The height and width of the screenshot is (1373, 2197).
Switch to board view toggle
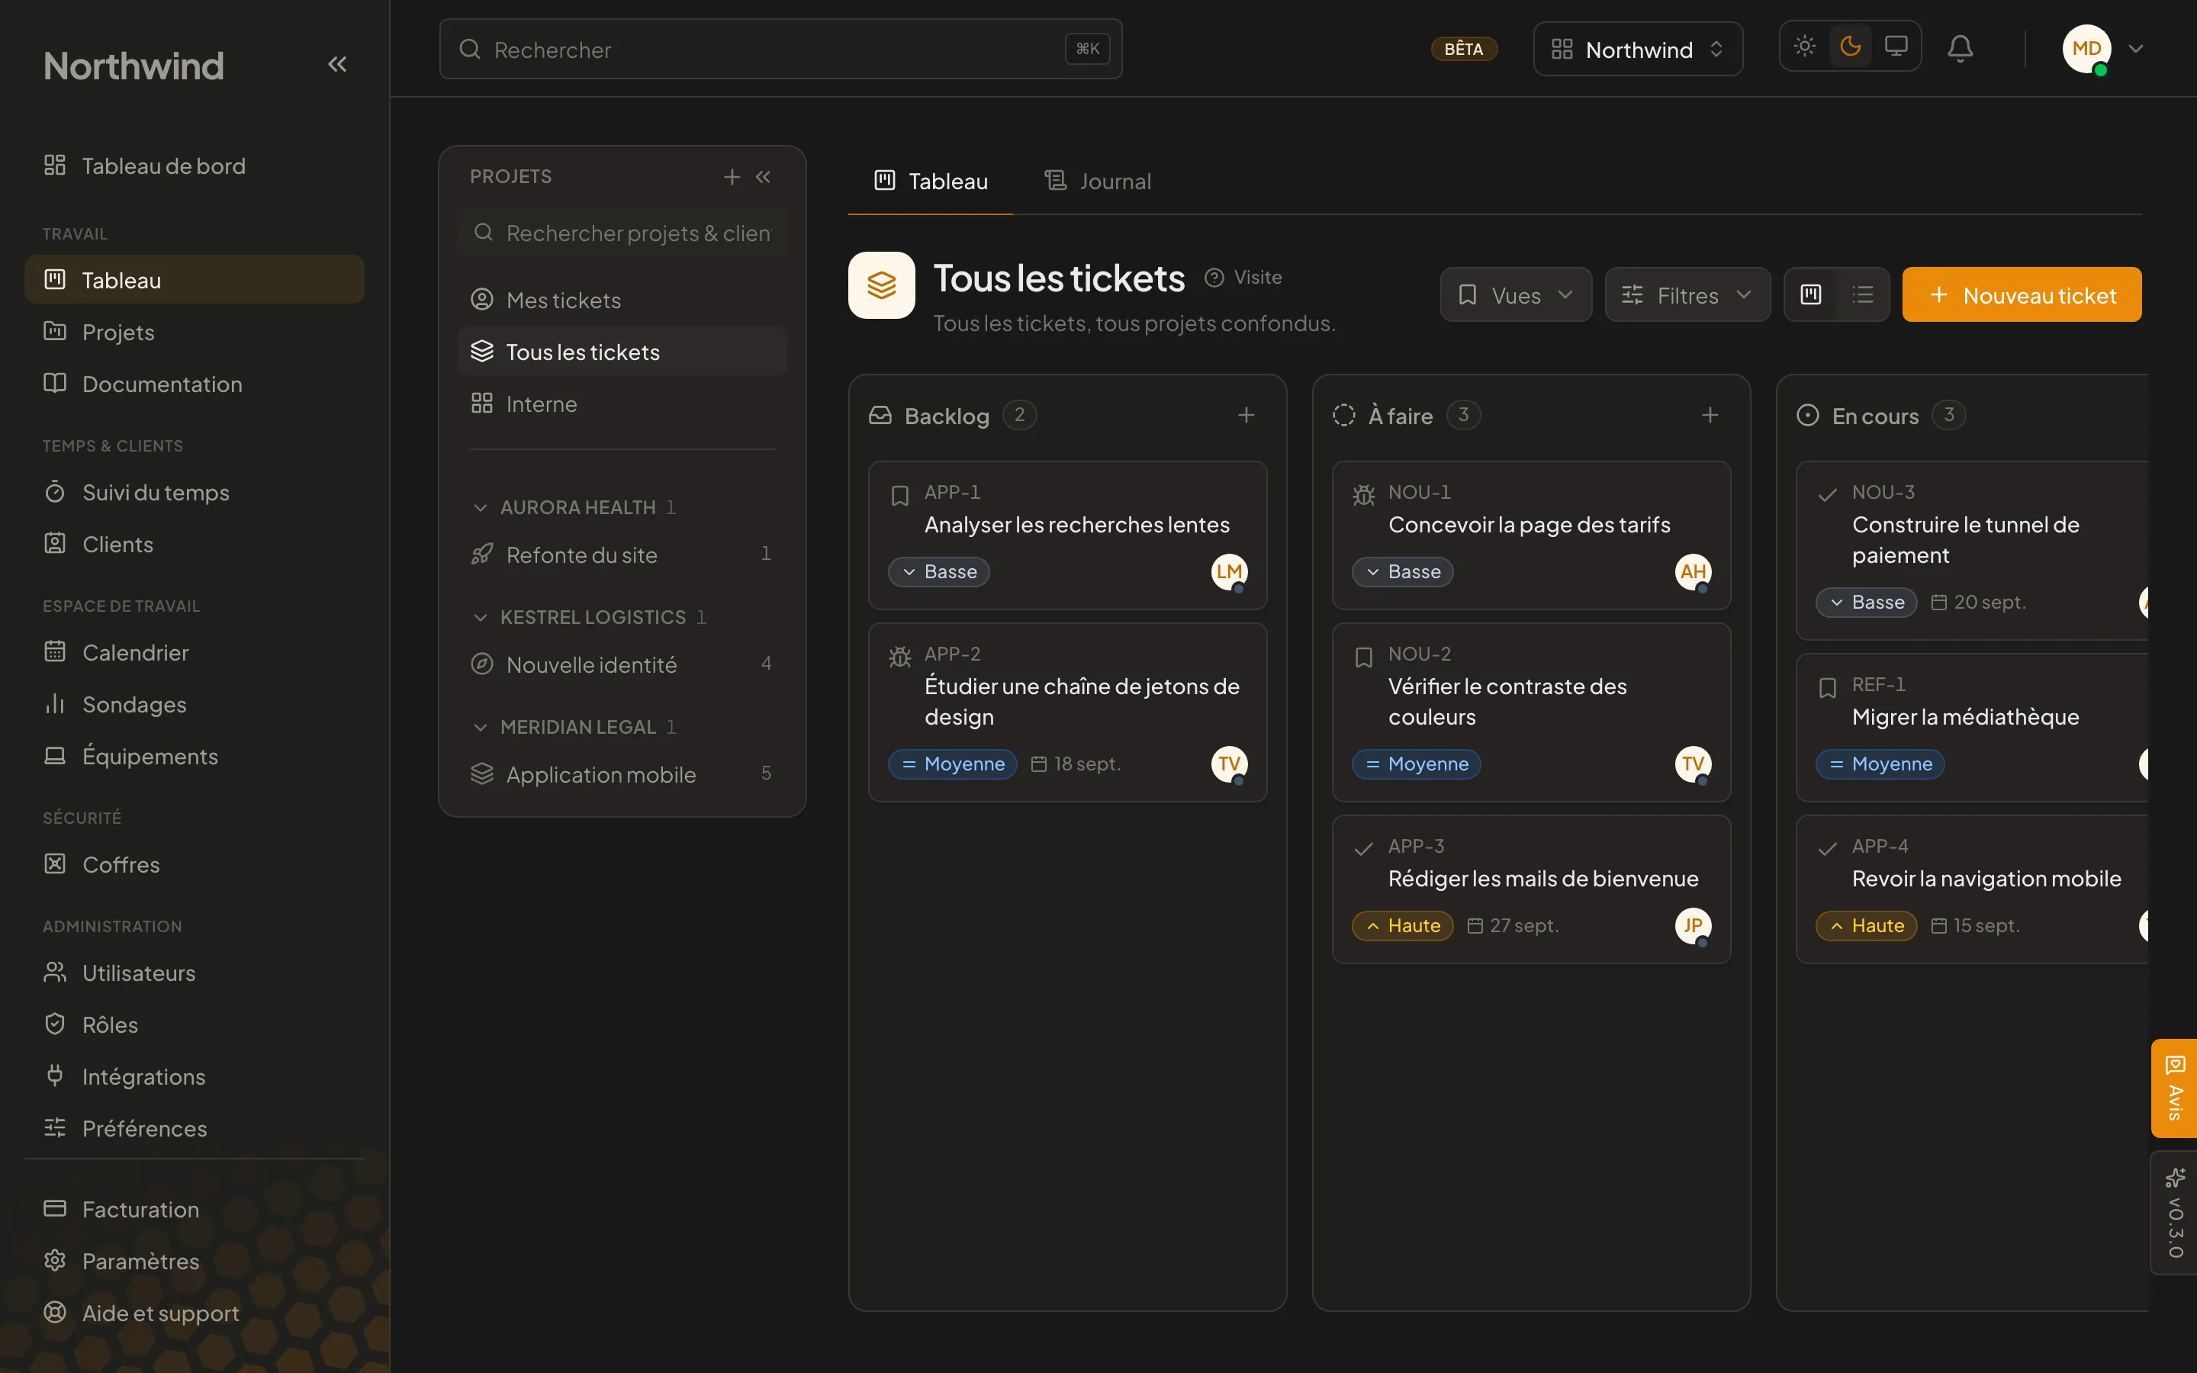tap(1811, 294)
